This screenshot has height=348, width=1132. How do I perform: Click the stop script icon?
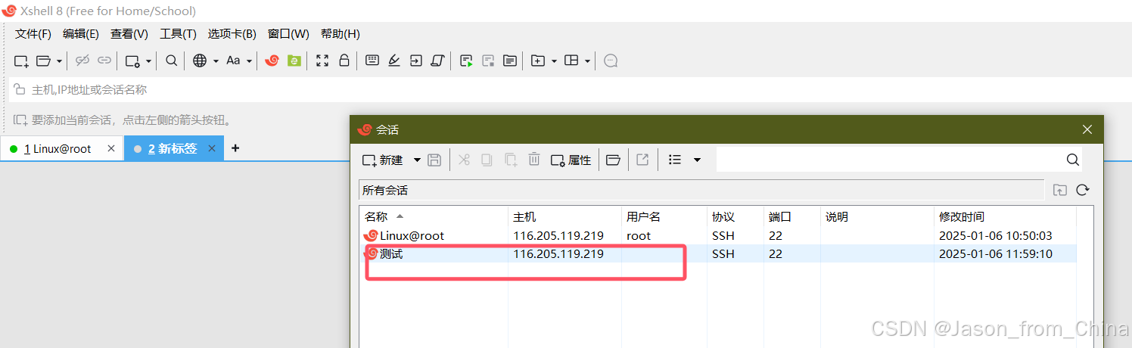489,61
